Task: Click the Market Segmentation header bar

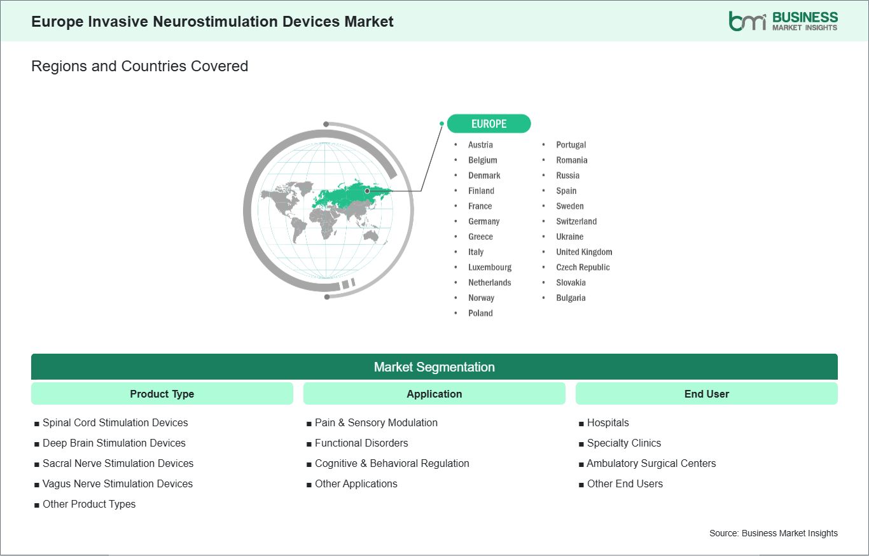Action: 434,367
